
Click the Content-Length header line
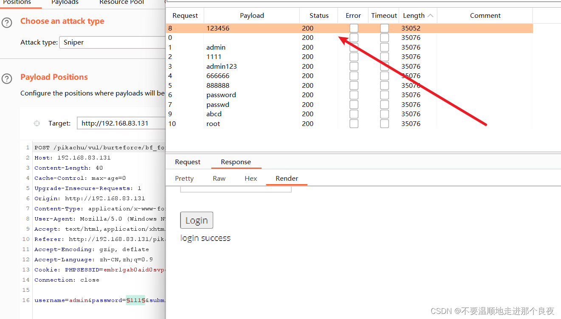pyautogui.click(x=68, y=168)
